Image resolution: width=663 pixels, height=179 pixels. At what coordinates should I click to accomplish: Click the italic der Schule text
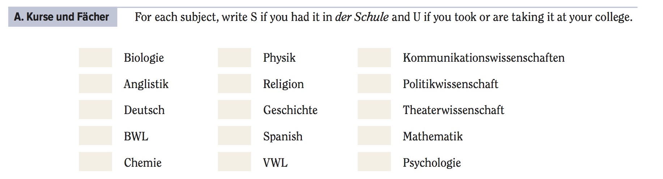[362, 17]
